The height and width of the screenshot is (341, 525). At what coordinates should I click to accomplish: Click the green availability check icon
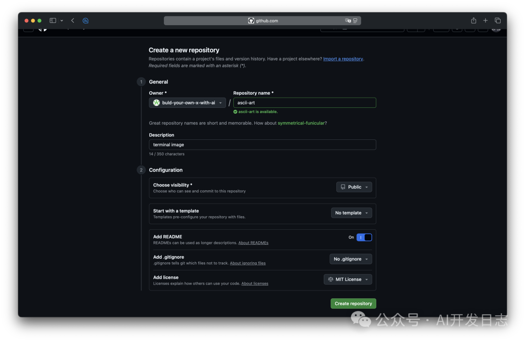[x=235, y=112]
